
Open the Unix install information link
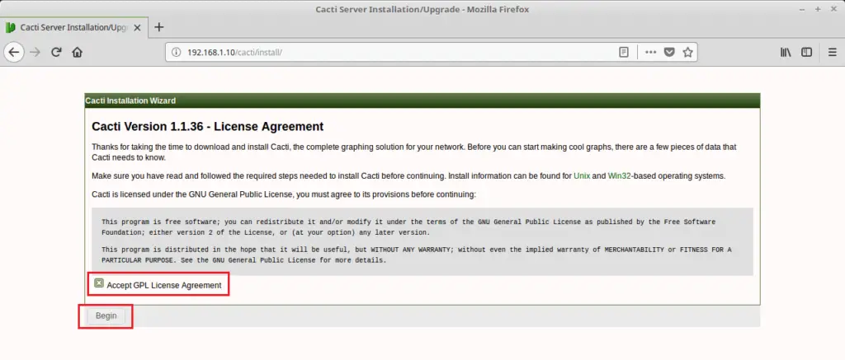coord(582,176)
